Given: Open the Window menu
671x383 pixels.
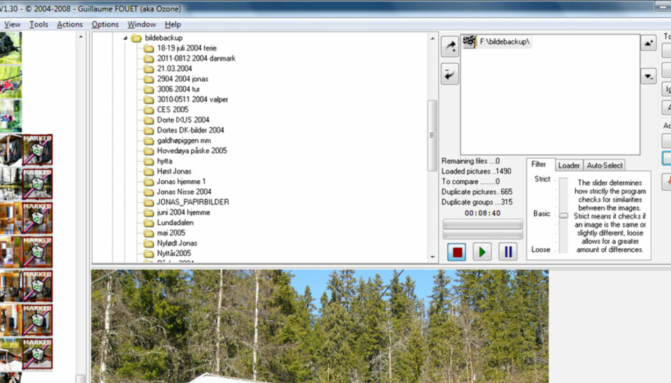Looking at the screenshot, I should tap(142, 24).
